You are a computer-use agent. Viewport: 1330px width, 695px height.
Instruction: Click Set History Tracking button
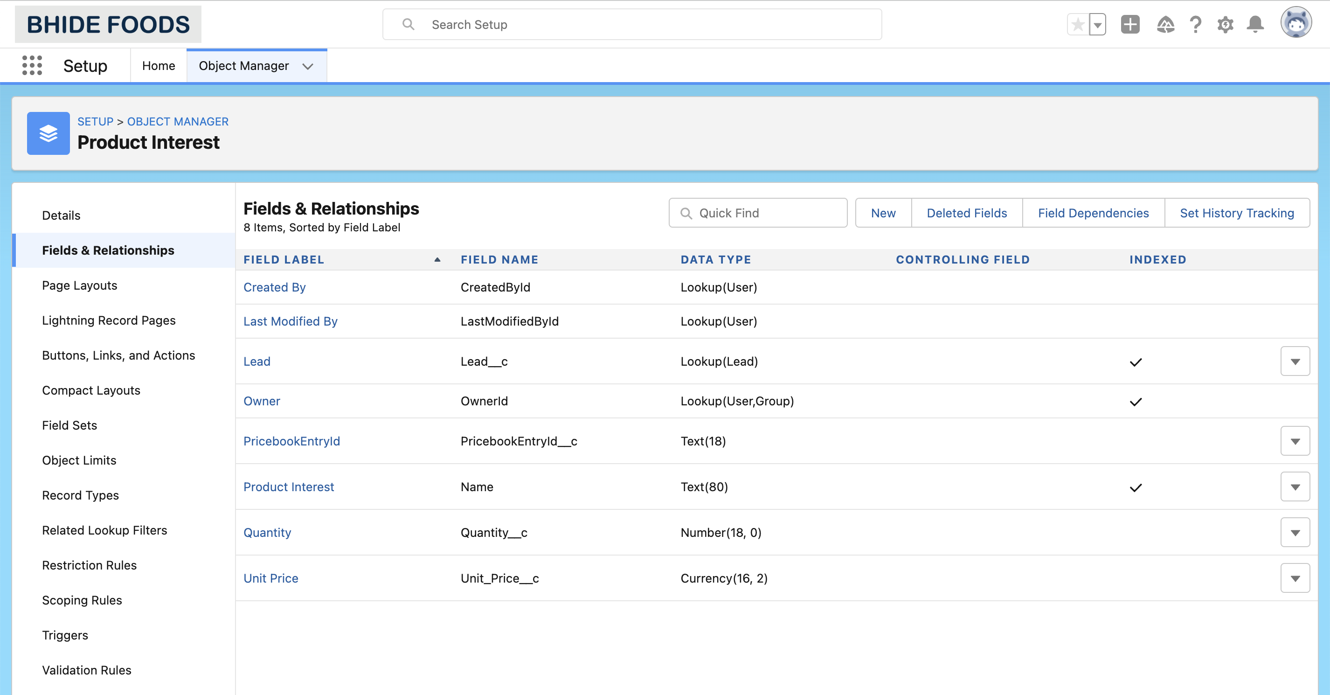tap(1237, 213)
